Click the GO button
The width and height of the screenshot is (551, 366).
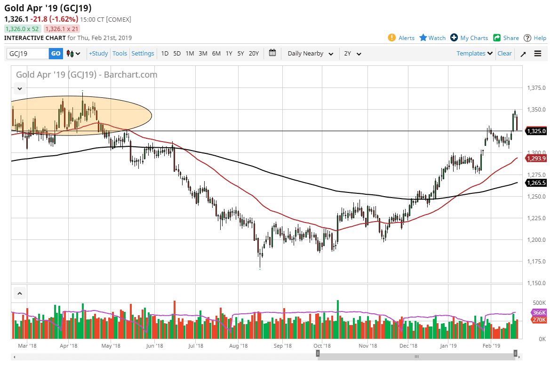(x=56, y=53)
